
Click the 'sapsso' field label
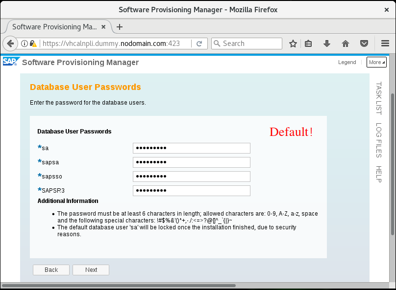(x=52, y=177)
